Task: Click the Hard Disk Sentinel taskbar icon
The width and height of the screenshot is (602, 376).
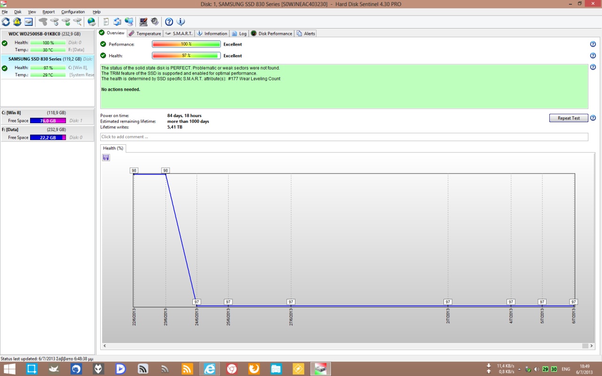Action: coord(321,369)
